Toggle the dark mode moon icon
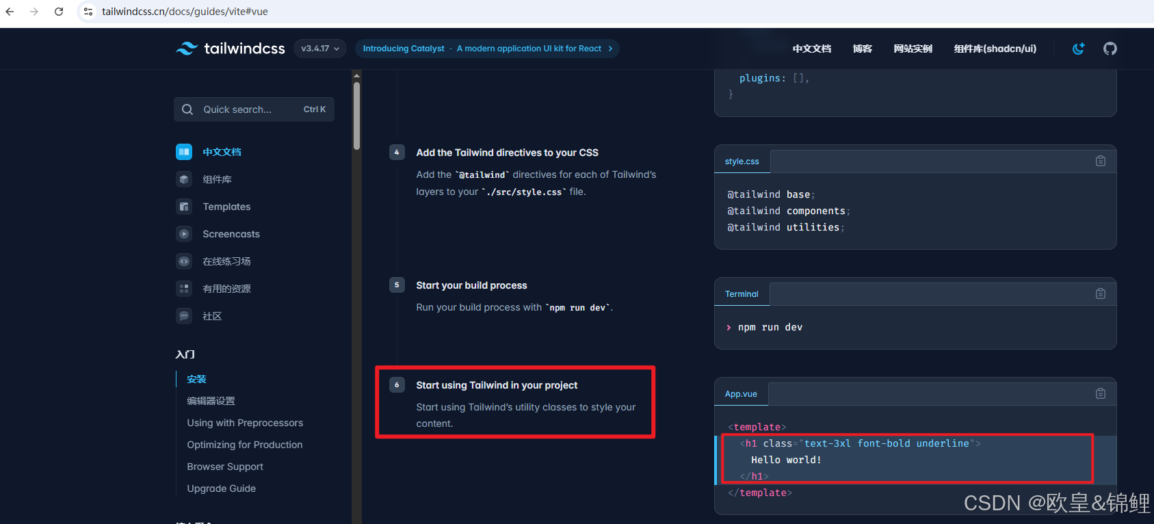This screenshot has height=524, width=1154. pos(1079,49)
